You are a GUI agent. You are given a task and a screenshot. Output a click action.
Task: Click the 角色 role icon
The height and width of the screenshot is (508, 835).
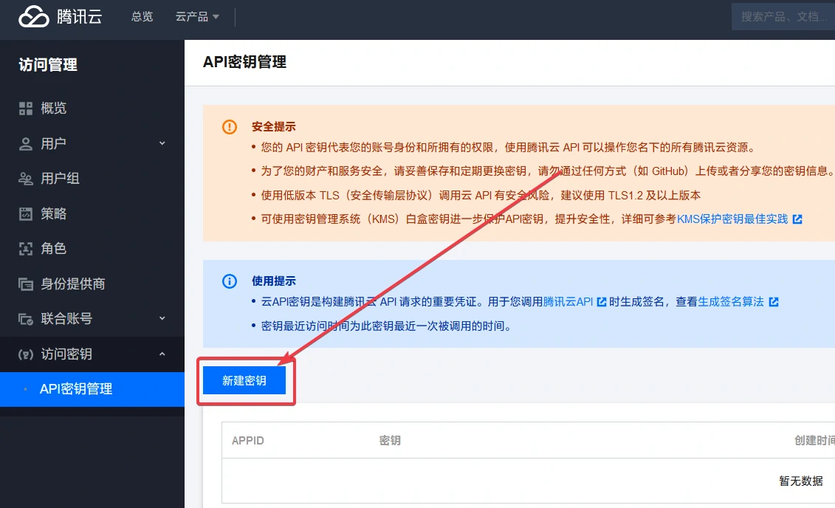tap(26, 249)
